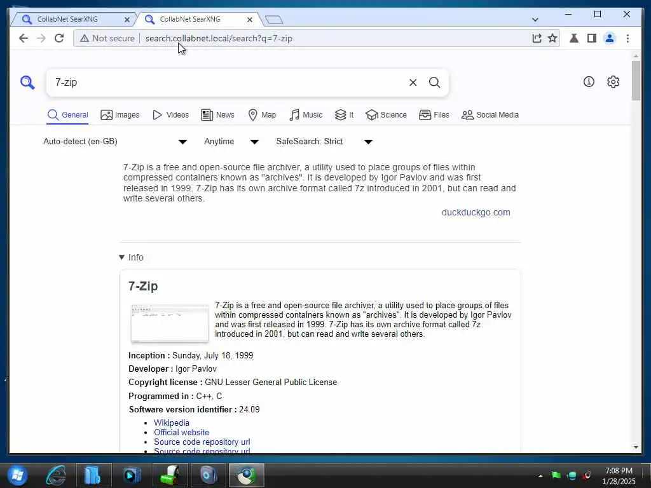The height and width of the screenshot is (488, 651).
Task: Toggle the browser side panel icon
Action: point(592,38)
